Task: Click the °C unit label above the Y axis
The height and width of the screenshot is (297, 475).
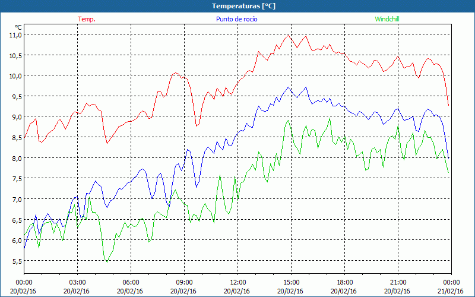Action: pyautogui.click(x=18, y=27)
